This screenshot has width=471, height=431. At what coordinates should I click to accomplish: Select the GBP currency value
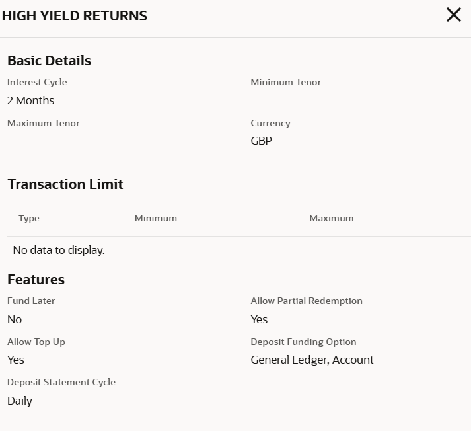point(261,141)
